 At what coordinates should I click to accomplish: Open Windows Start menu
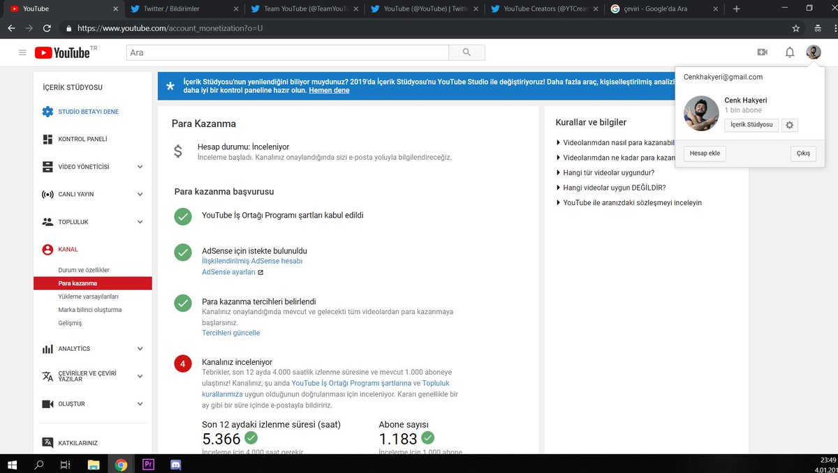[13, 465]
